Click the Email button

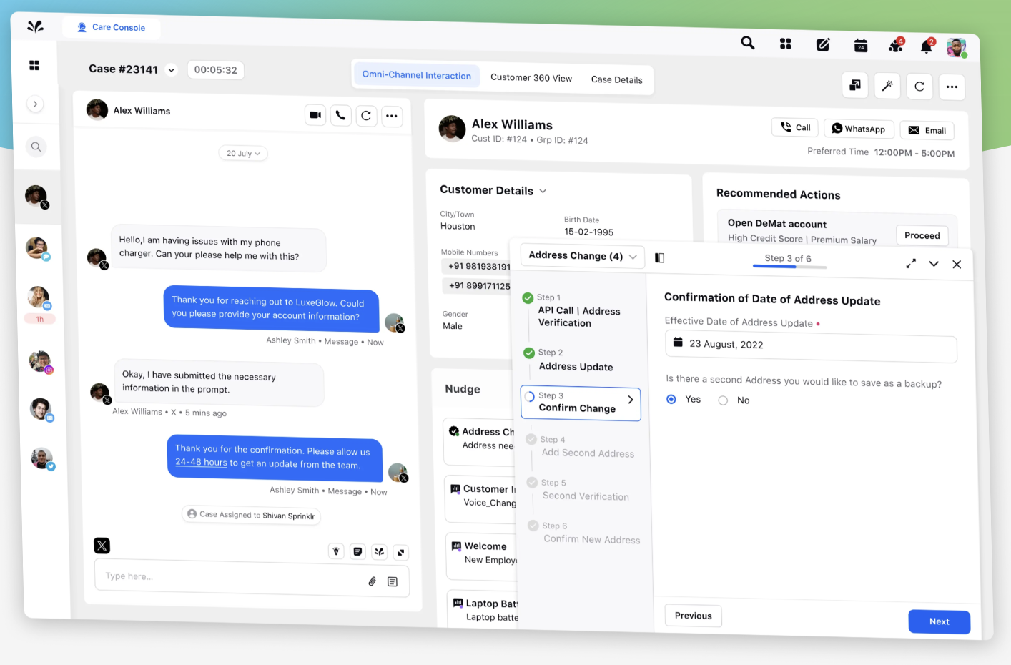pyautogui.click(x=927, y=130)
